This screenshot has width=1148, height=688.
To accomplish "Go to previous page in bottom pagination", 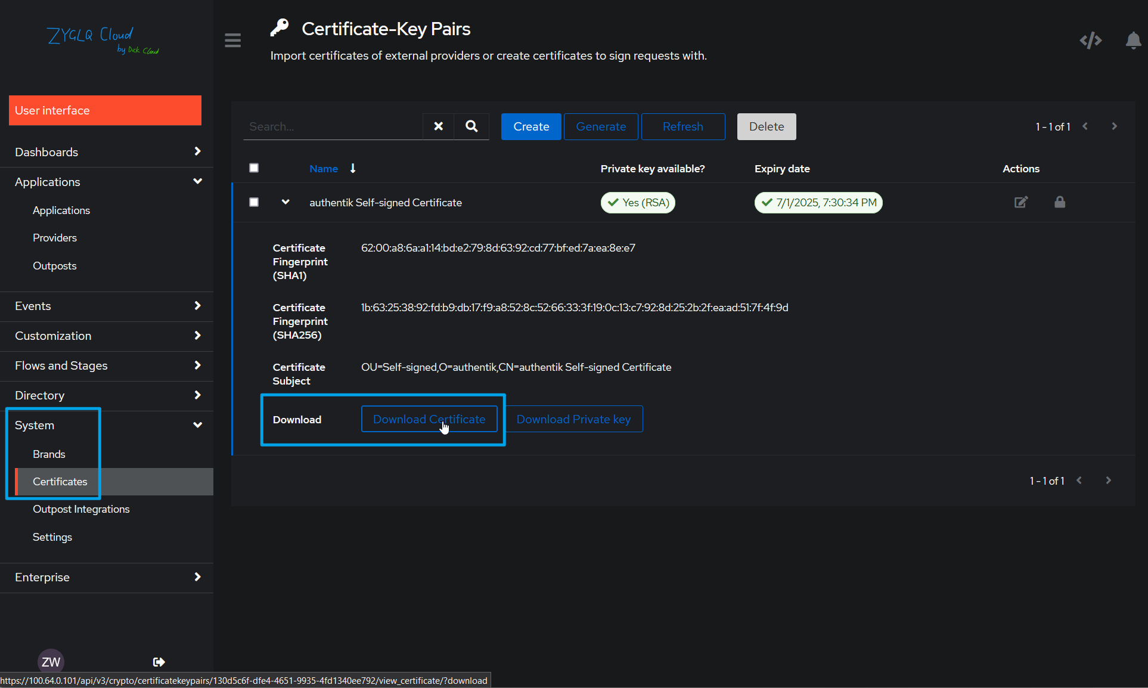I will (x=1079, y=481).
